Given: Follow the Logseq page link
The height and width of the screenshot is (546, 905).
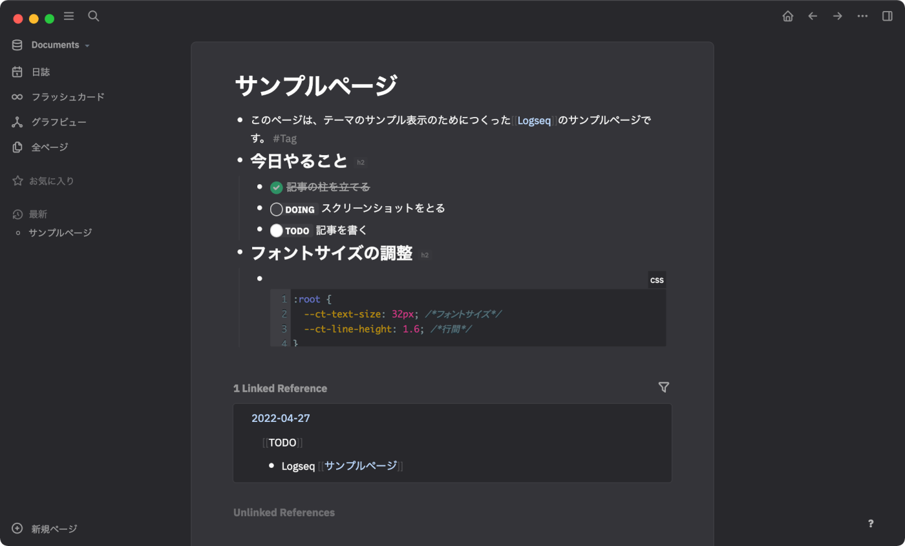Looking at the screenshot, I should pos(534,120).
